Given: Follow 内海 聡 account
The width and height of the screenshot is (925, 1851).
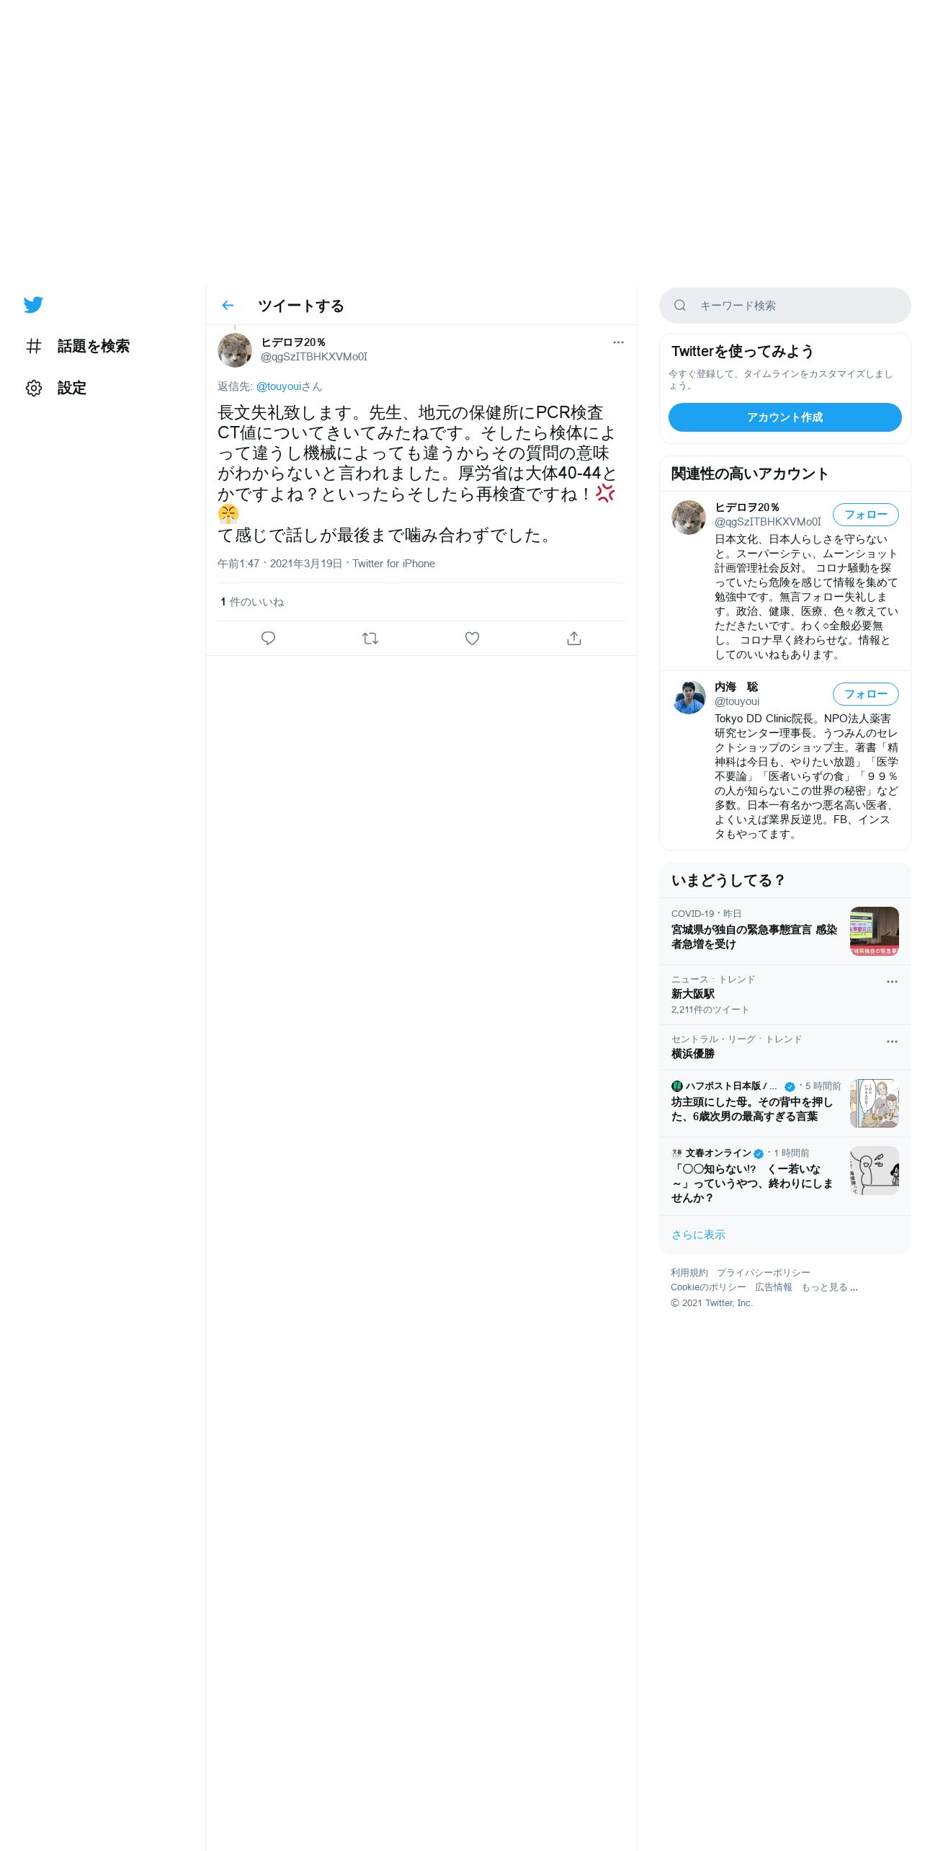Looking at the screenshot, I should pos(866,694).
